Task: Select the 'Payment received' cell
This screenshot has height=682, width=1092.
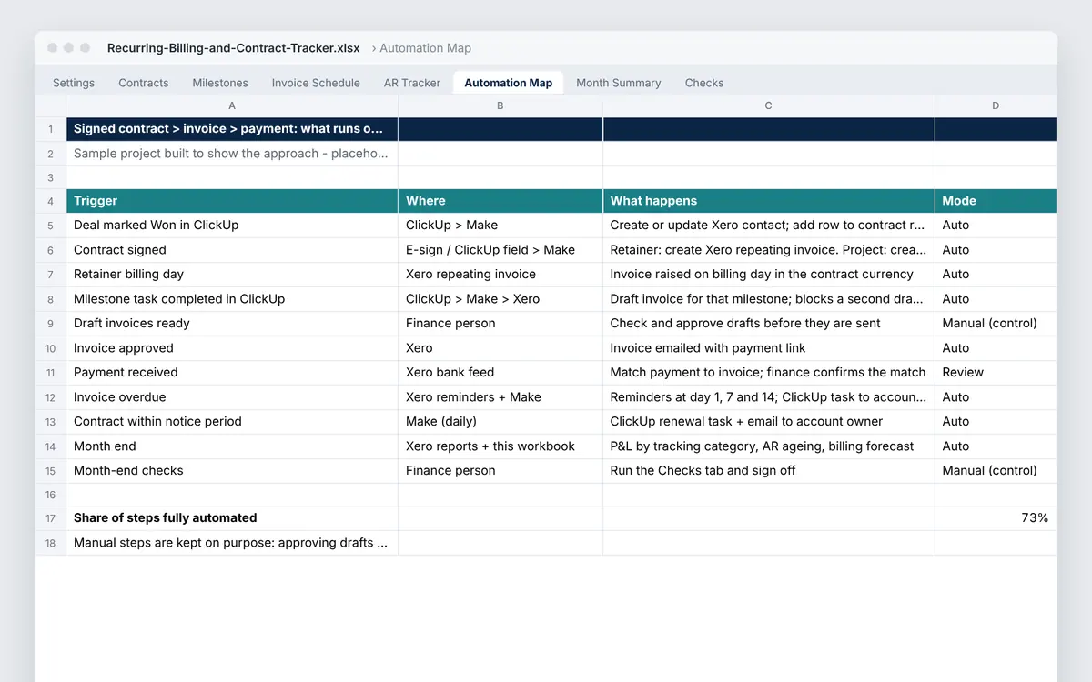Action: coord(232,373)
